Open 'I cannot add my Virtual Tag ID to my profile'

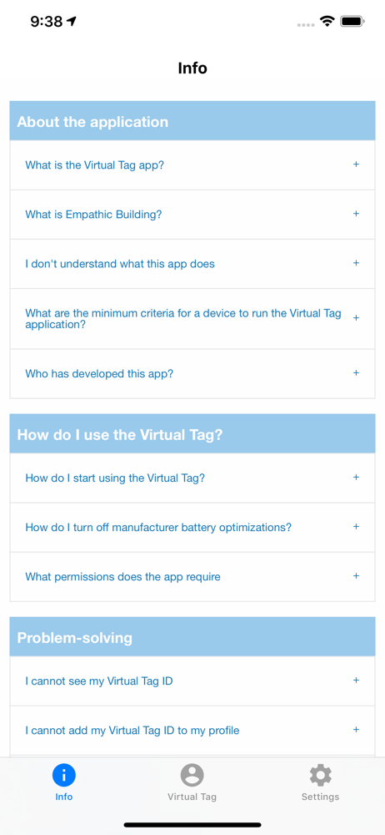coord(192,731)
